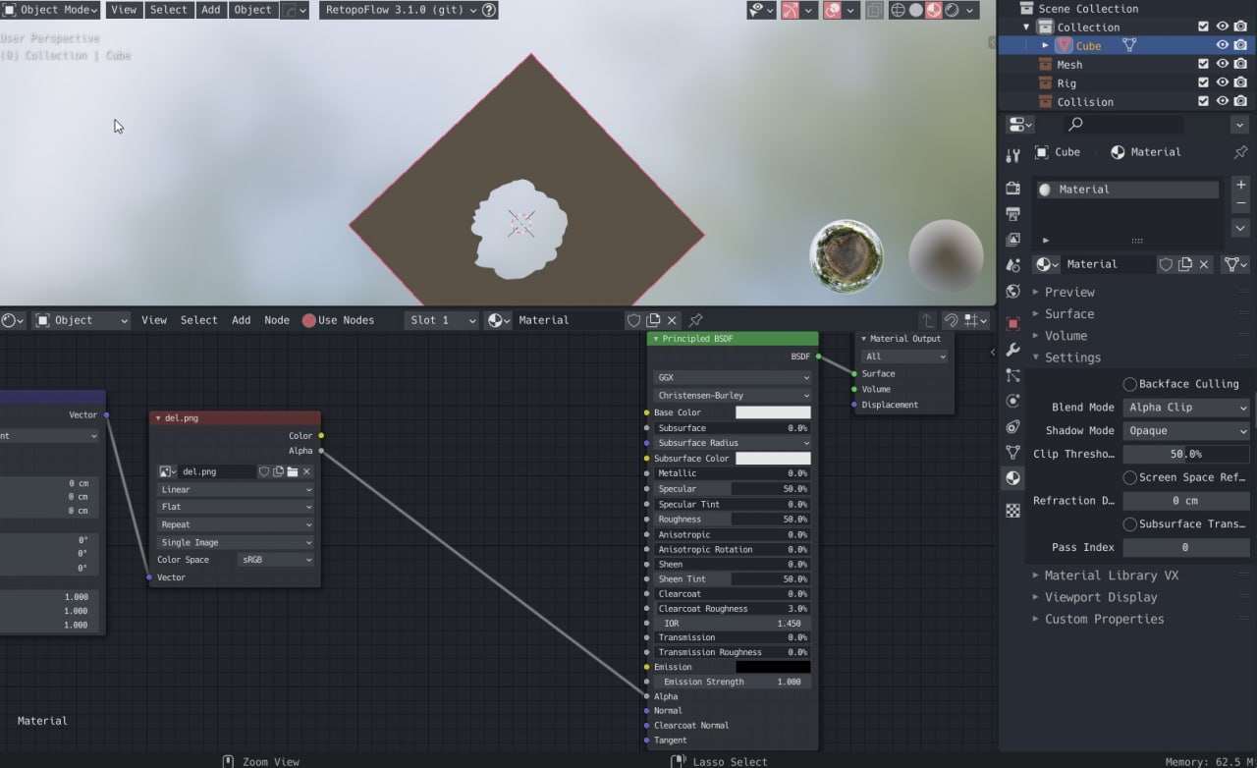Open the Texture properties tab

tap(1013, 511)
